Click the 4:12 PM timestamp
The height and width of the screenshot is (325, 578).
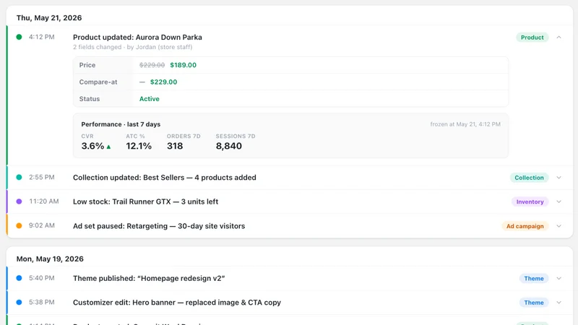42,37
